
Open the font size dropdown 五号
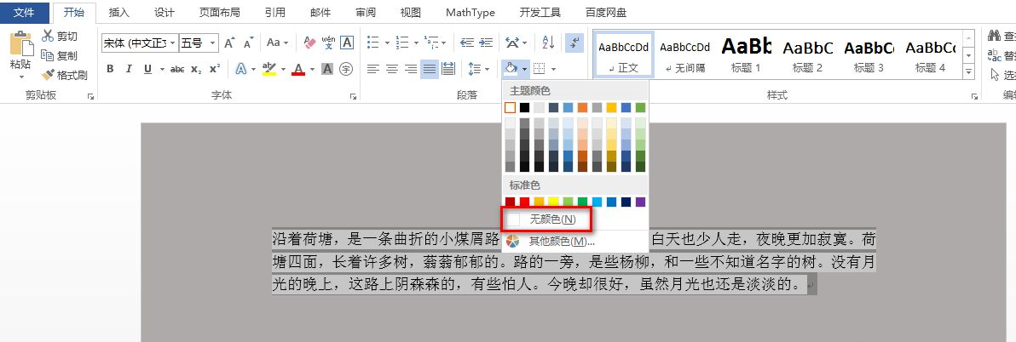(x=212, y=43)
